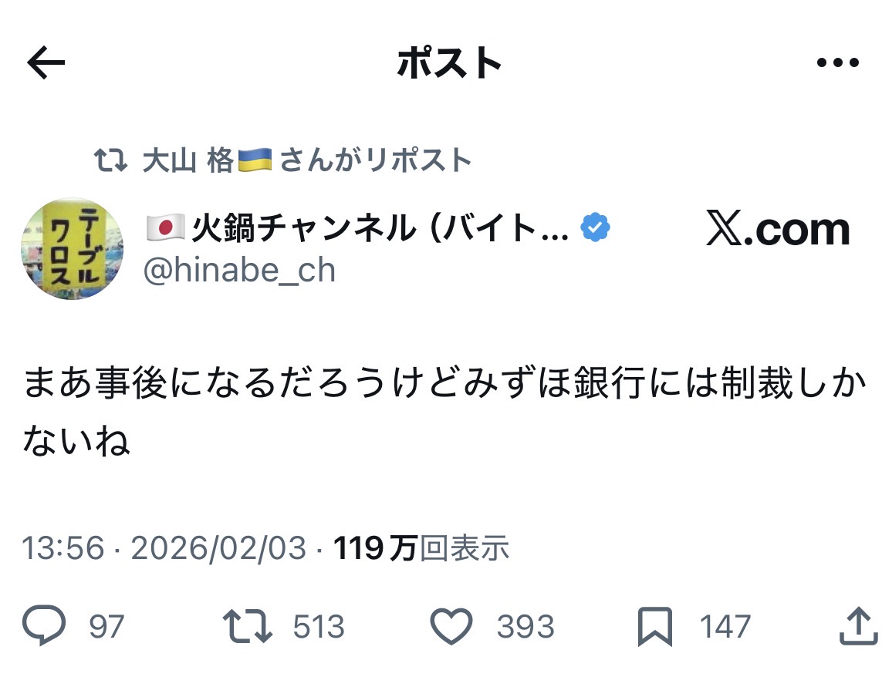The image size is (882, 687).
Task: Click the ポスト header title
Action: pos(449,62)
